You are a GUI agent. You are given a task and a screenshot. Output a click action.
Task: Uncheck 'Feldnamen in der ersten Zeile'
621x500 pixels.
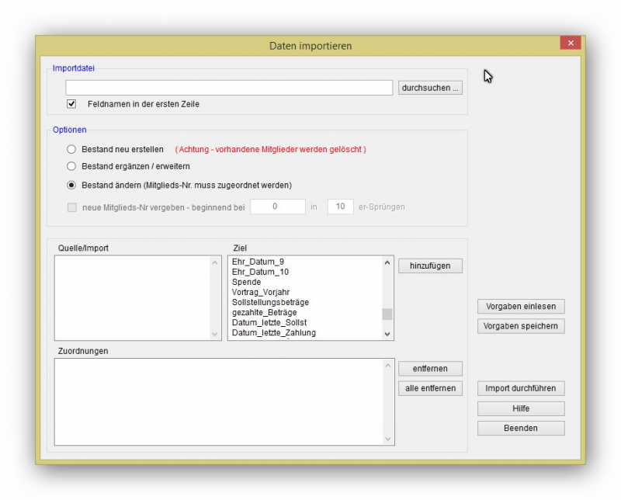point(71,104)
